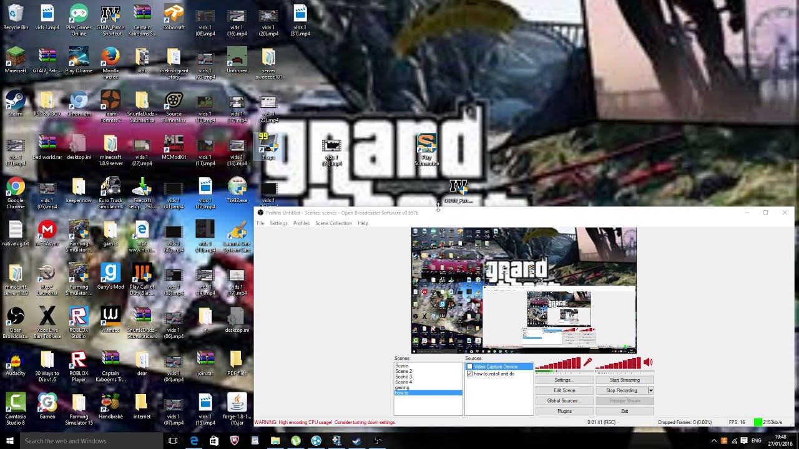Open the Profiles menu in OBS
799x449 pixels.
coord(301,223)
